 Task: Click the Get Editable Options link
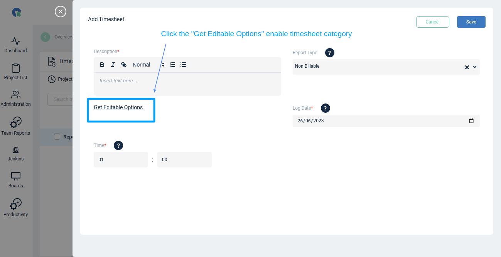point(118,107)
